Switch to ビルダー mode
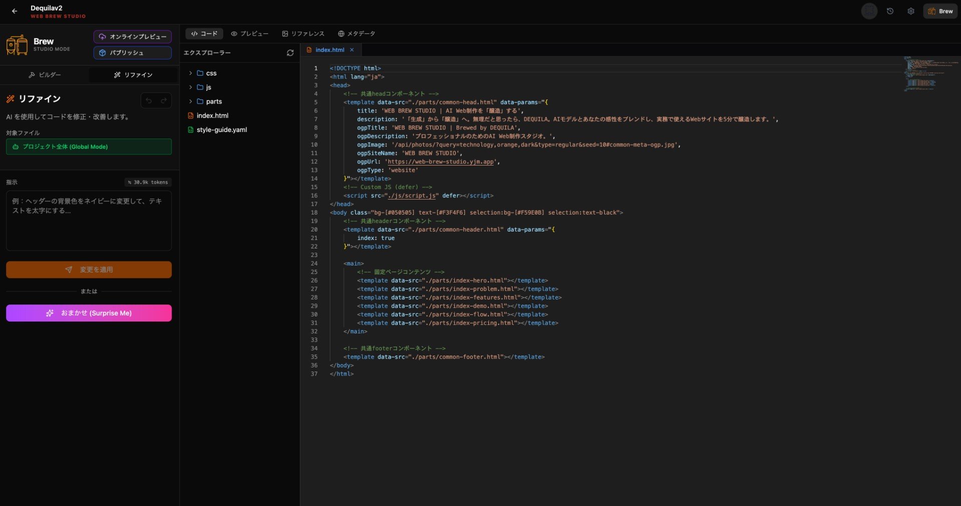Screen dimensions: 961x506 point(45,74)
